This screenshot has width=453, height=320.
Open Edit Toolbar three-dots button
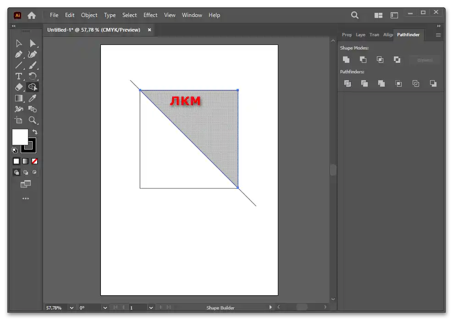(x=26, y=199)
